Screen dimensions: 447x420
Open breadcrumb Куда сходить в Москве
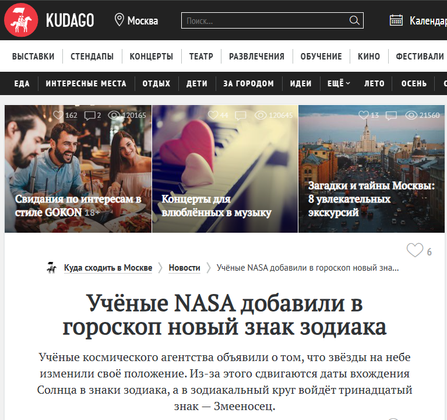(x=108, y=268)
